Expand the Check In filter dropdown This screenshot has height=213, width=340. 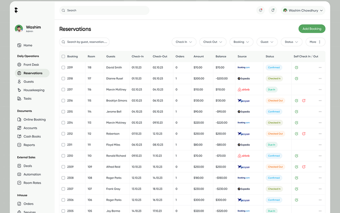tap(184, 42)
